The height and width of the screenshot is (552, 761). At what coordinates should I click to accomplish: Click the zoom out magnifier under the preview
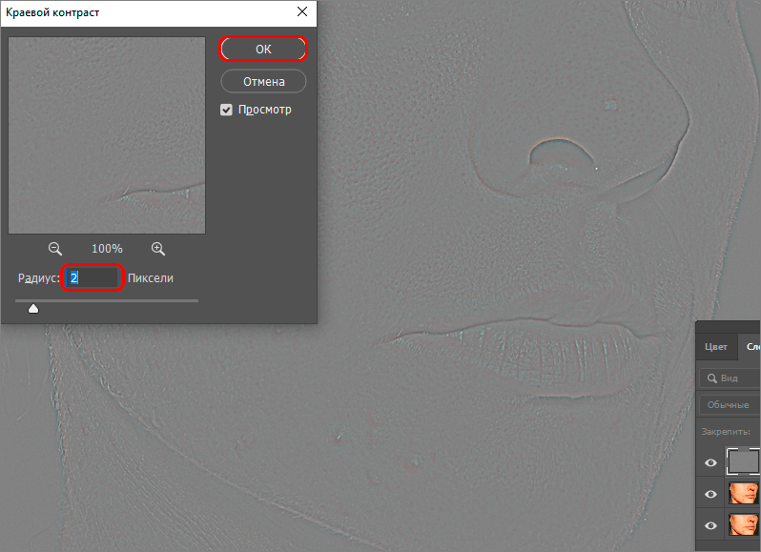pyautogui.click(x=55, y=248)
